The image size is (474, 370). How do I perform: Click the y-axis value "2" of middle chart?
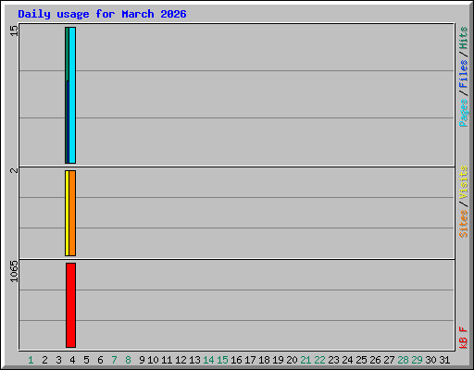click(x=14, y=170)
